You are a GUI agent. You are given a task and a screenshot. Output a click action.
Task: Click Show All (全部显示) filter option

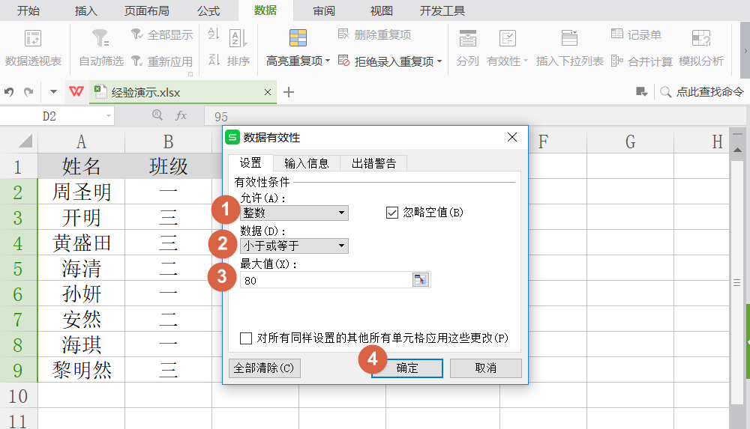[x=162, y=34]
